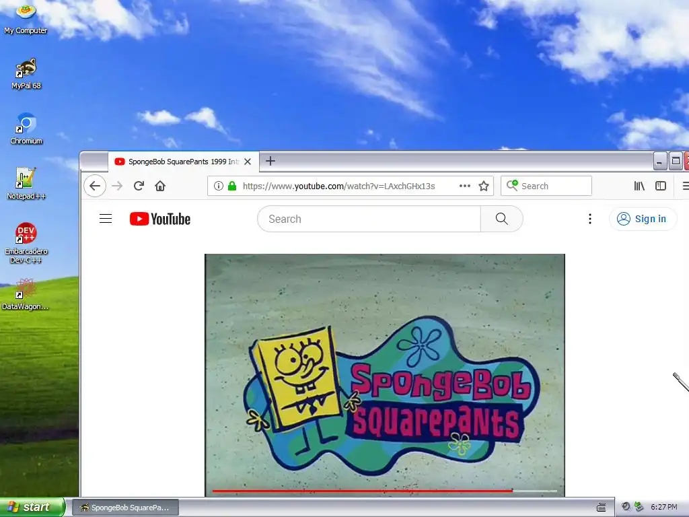Bookmark this page with the star
The image size is (689, 517).
484,186
